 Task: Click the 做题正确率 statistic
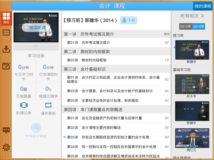tap(48, 91)
